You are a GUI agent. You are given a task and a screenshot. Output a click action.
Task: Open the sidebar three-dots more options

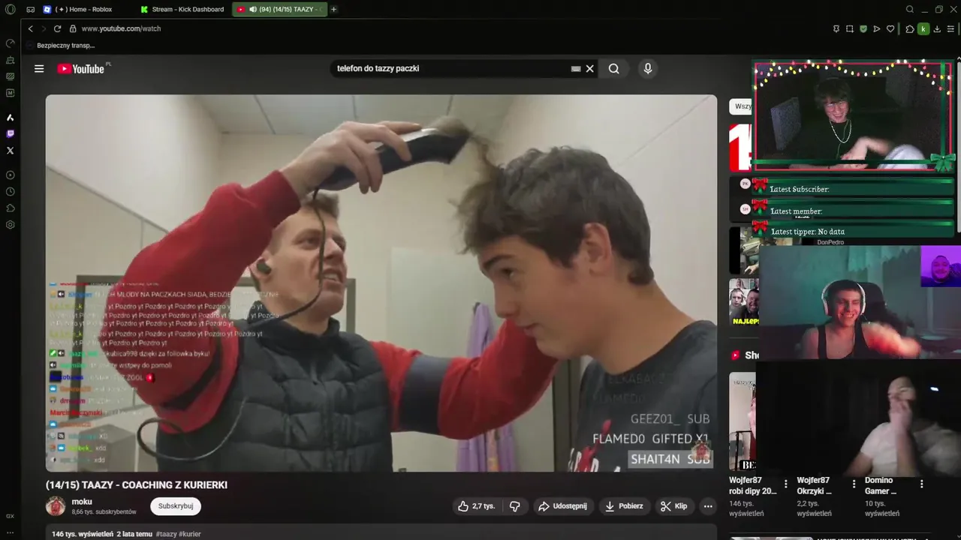click(x=10, y=532)
